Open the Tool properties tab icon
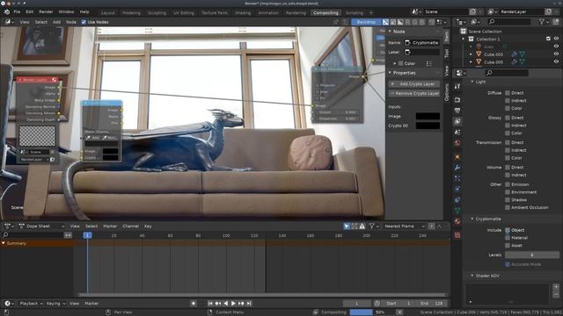This screenshot has height=316, width=563. [457, 86]
